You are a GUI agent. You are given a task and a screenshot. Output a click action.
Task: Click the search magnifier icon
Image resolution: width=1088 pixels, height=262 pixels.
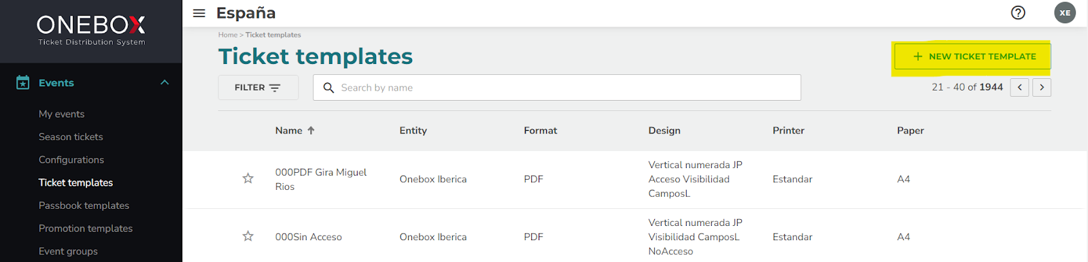tap(328, 88)
